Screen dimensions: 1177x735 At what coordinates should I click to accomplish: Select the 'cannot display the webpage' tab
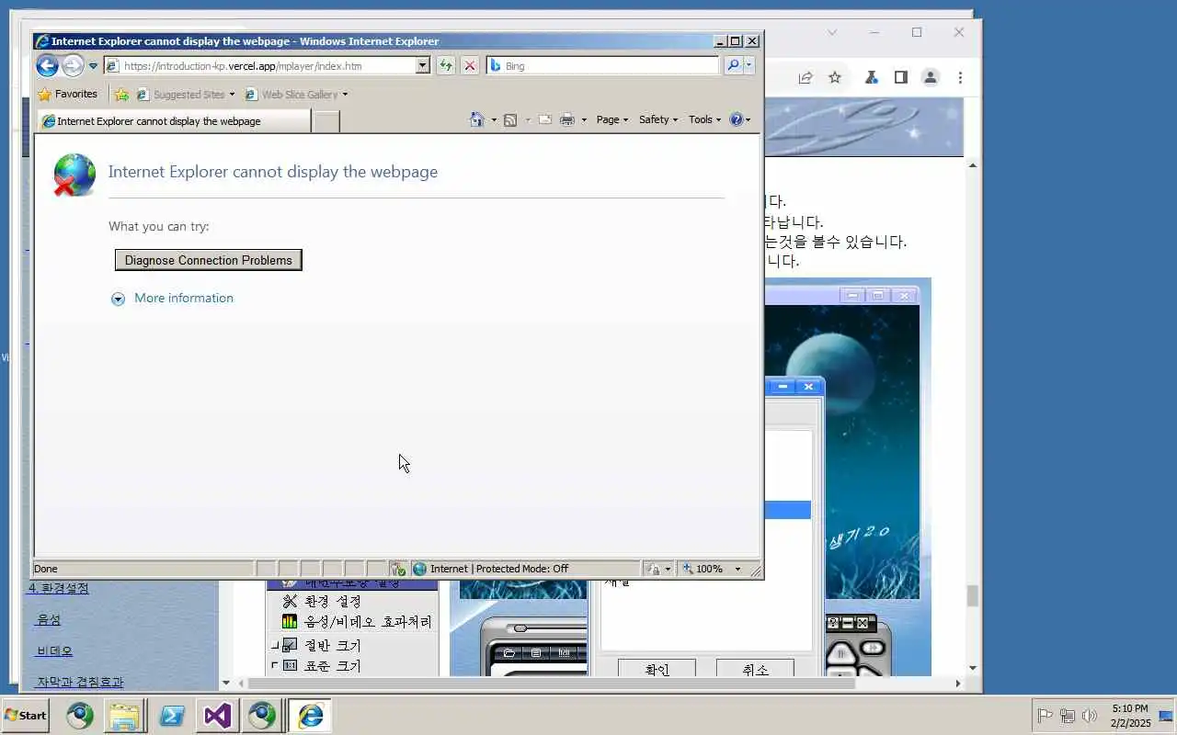pos(173,121)
